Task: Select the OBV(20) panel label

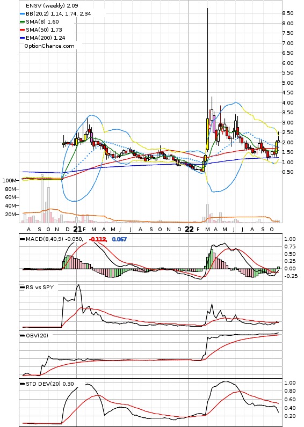Action: (37, 335)
